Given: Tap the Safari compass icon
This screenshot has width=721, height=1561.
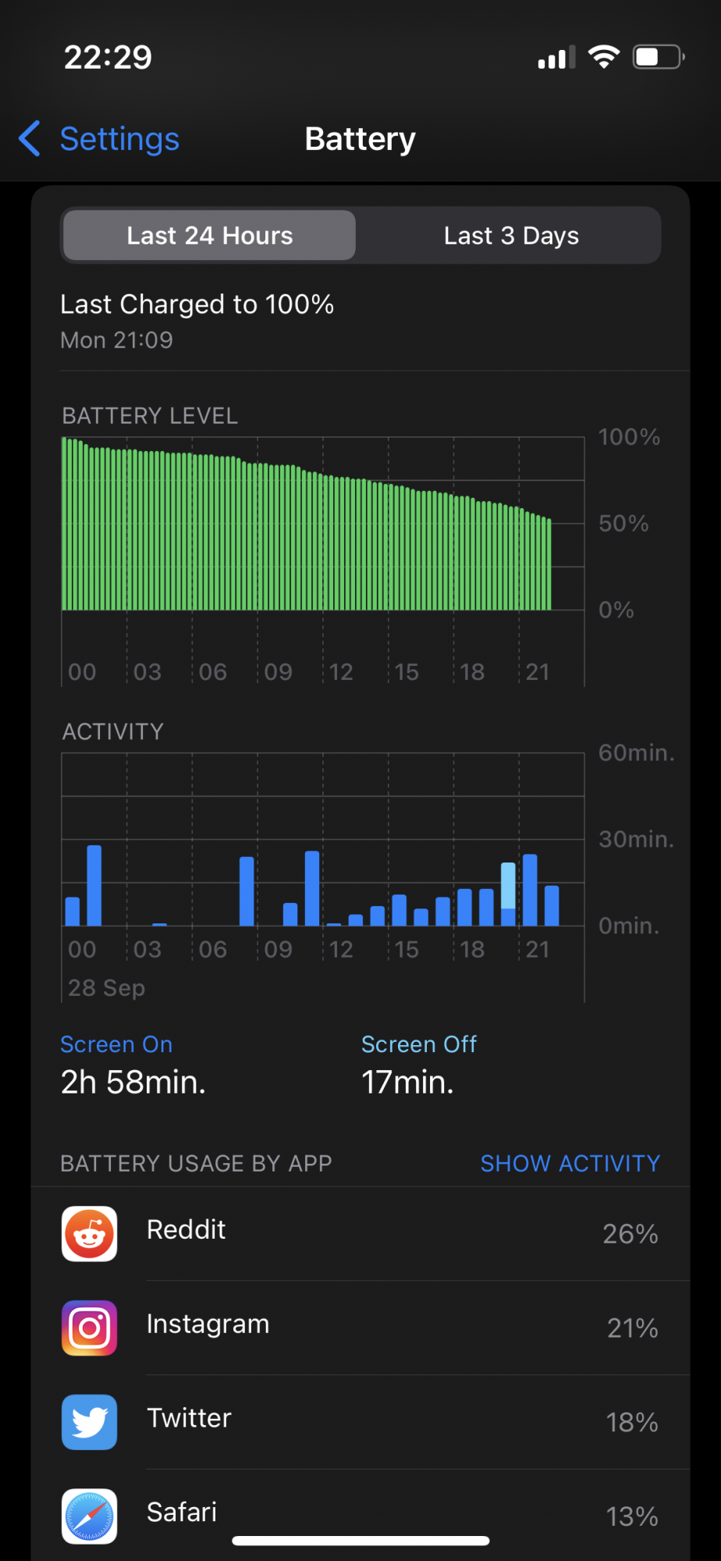Looking at the screenshot, I should click(x=90, y=1517).
